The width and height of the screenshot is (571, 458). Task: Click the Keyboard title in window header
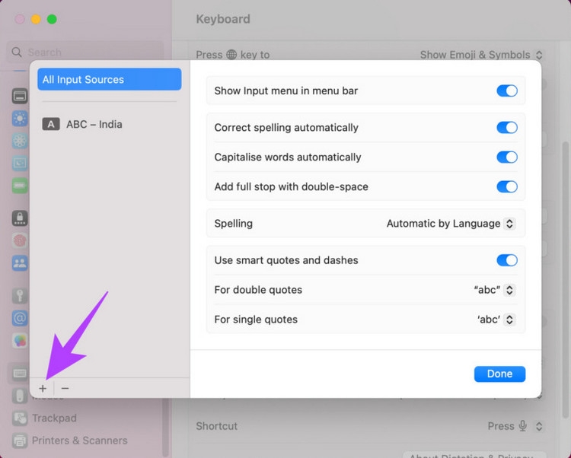223,19
